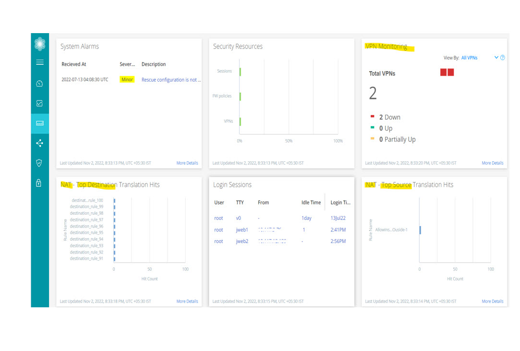Click the From column header
Screen dimensions: 520x351
click(263, 202)
